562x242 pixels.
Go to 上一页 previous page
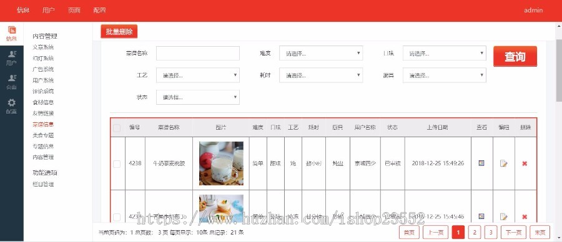(435, 233)
